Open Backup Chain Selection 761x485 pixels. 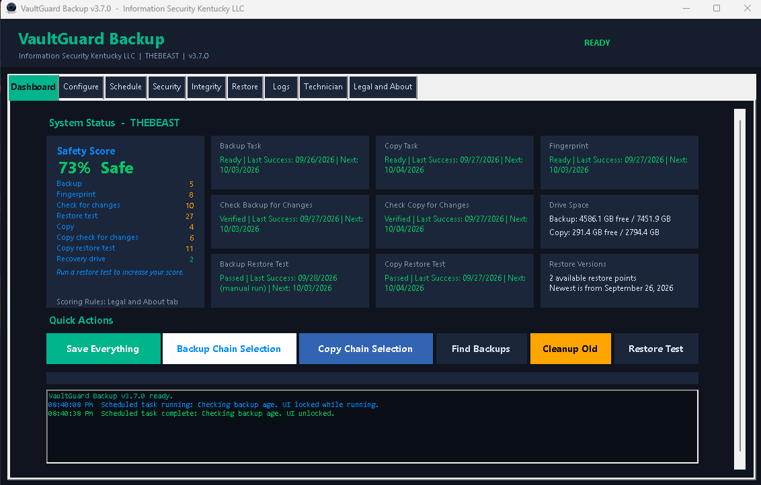point(229,349)
